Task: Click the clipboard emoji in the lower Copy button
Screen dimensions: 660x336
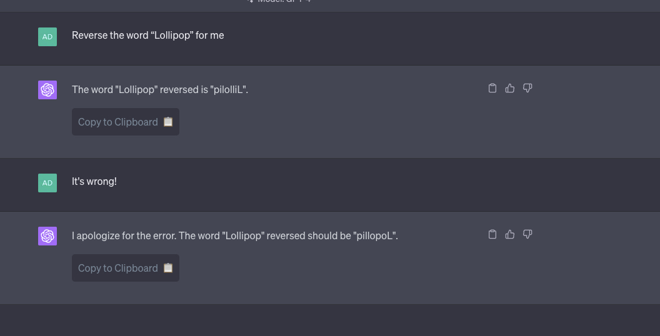Action: (168, 267)
